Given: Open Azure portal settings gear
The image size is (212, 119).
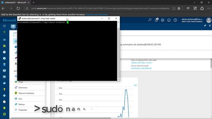Looking at the screenshot, I should pos(163,20).
